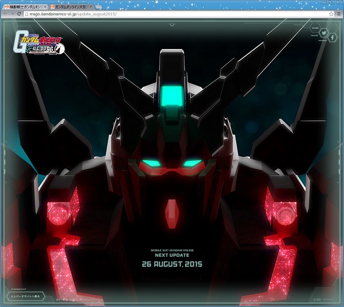Screen dimensions: 344x307
Task: Click the NEXT UPDATE heading text
Action: click(172, 255)
